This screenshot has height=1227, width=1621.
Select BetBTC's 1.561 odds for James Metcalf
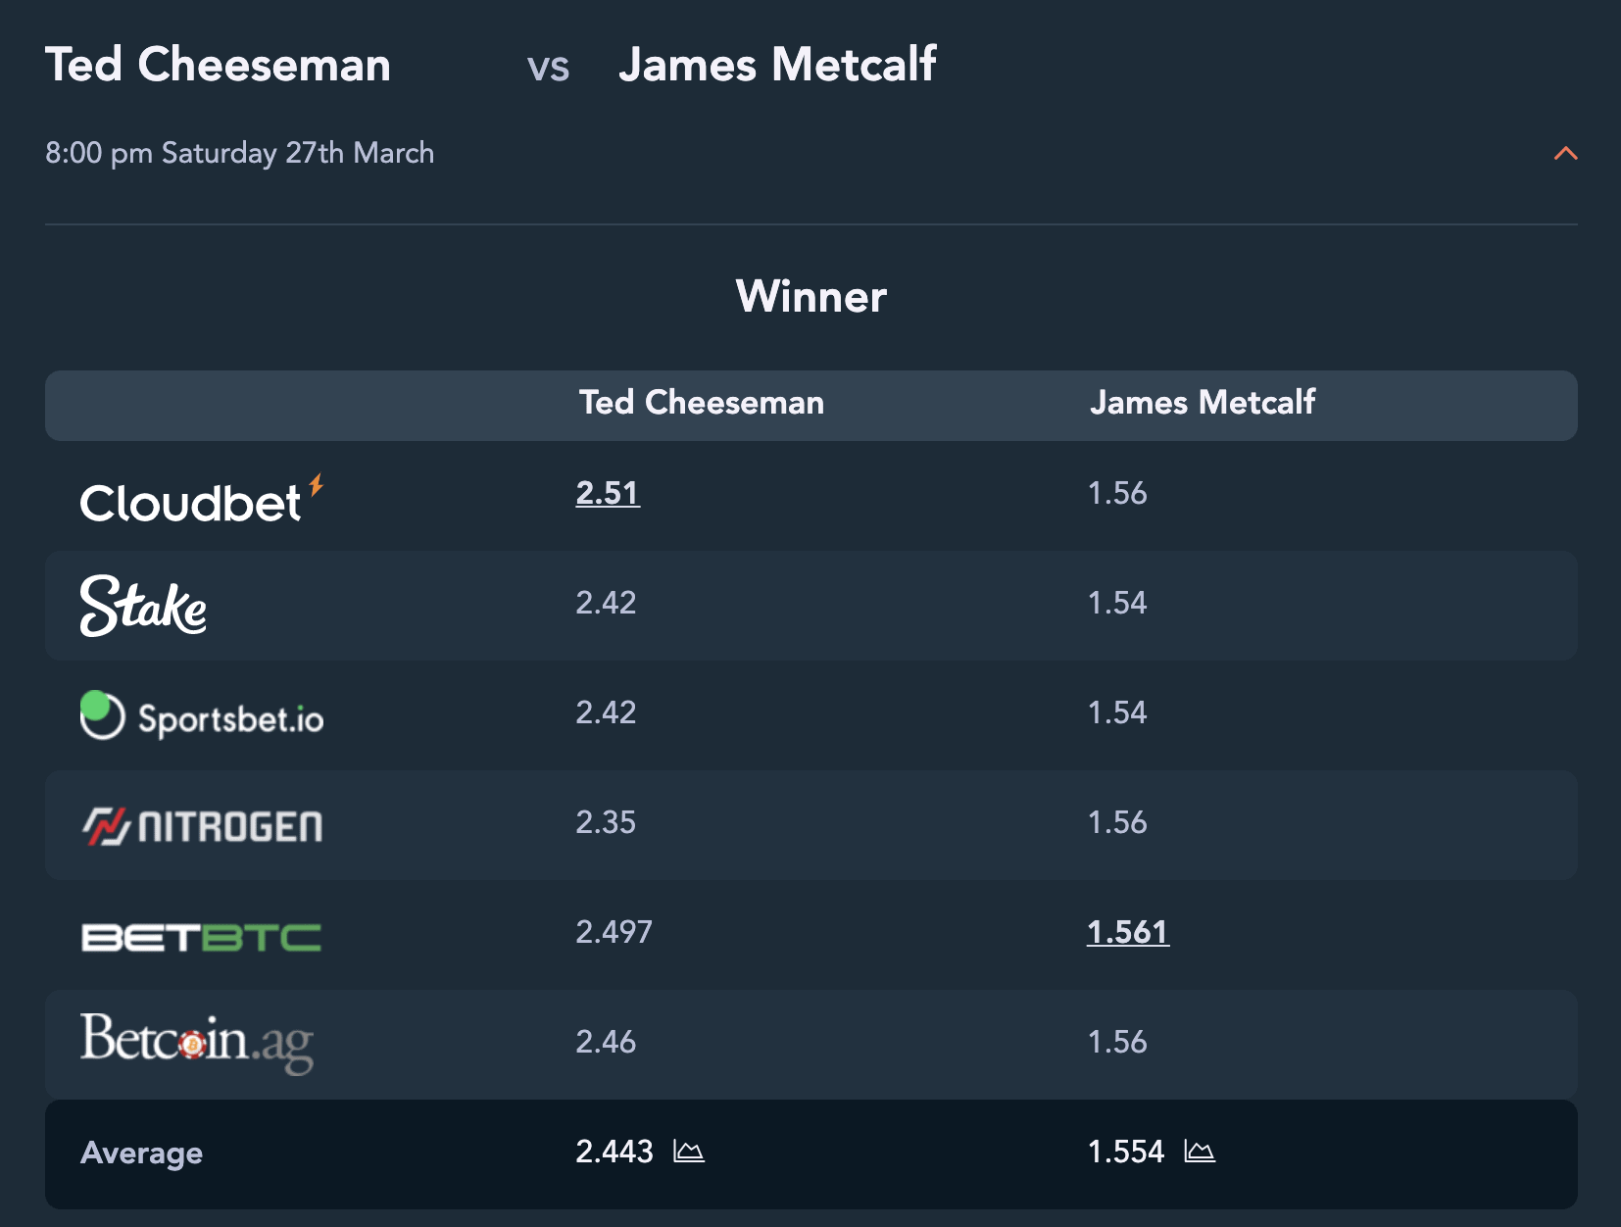click(x=1128, y=932)
